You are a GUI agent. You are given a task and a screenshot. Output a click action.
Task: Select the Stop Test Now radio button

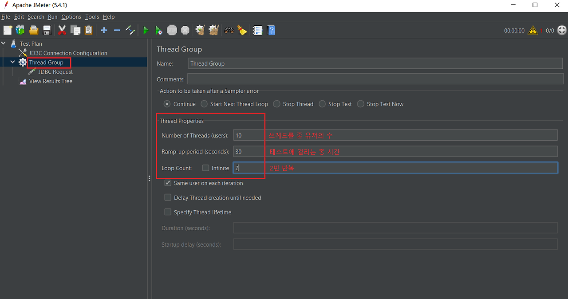pyautogui.click(x=361, y=104)
